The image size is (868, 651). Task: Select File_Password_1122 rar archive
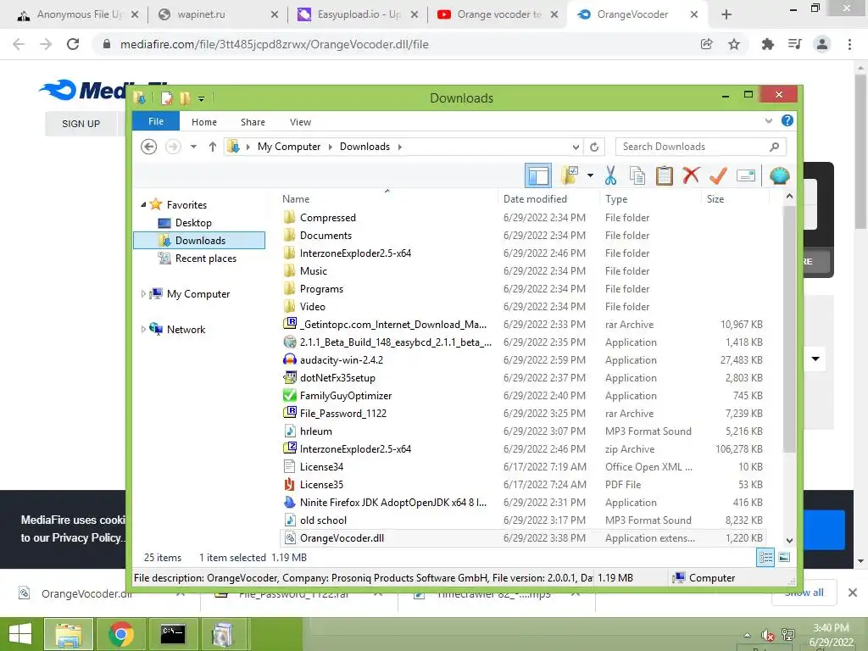click(x=342, y=414)
